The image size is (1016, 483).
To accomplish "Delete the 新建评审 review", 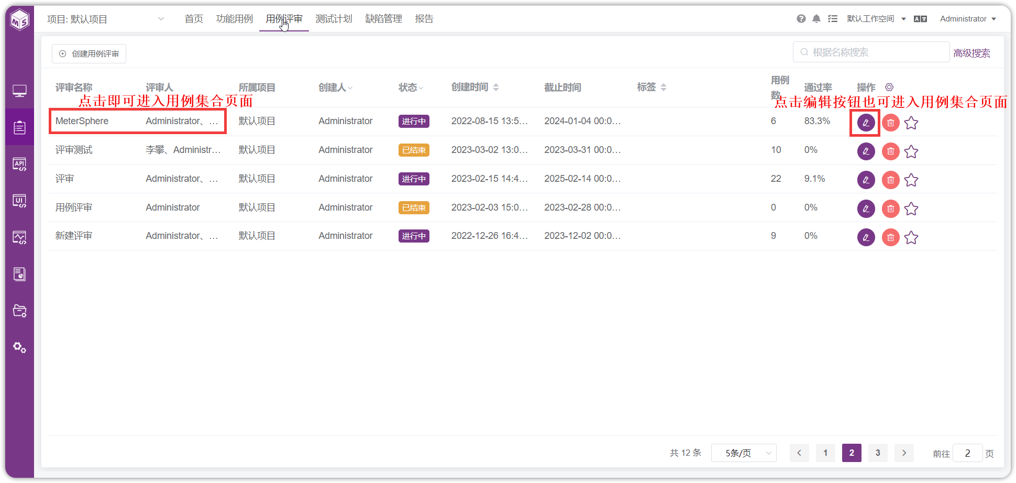I will pos(891,237).
